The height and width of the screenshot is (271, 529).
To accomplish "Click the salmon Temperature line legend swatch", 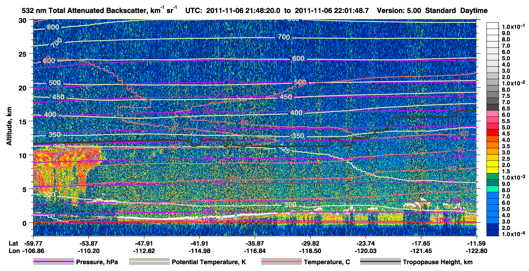I will [x=281, y=262].
